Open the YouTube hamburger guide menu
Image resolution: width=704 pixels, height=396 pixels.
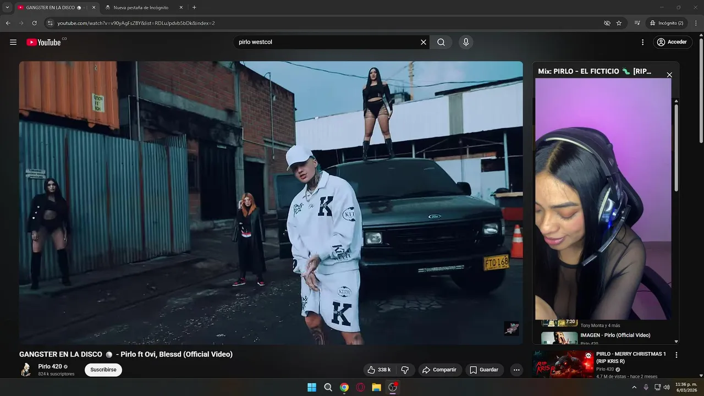tap(13, 42)
